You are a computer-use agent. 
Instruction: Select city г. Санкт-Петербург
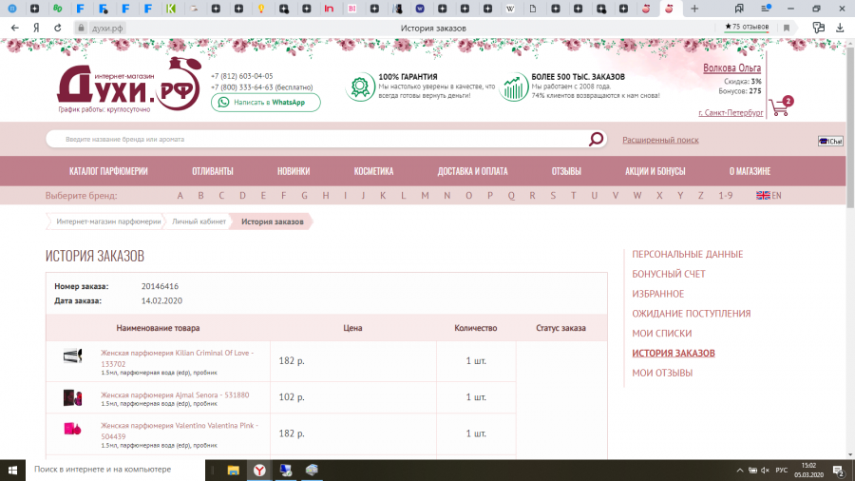pyautogui.click(x=730, y=113)
